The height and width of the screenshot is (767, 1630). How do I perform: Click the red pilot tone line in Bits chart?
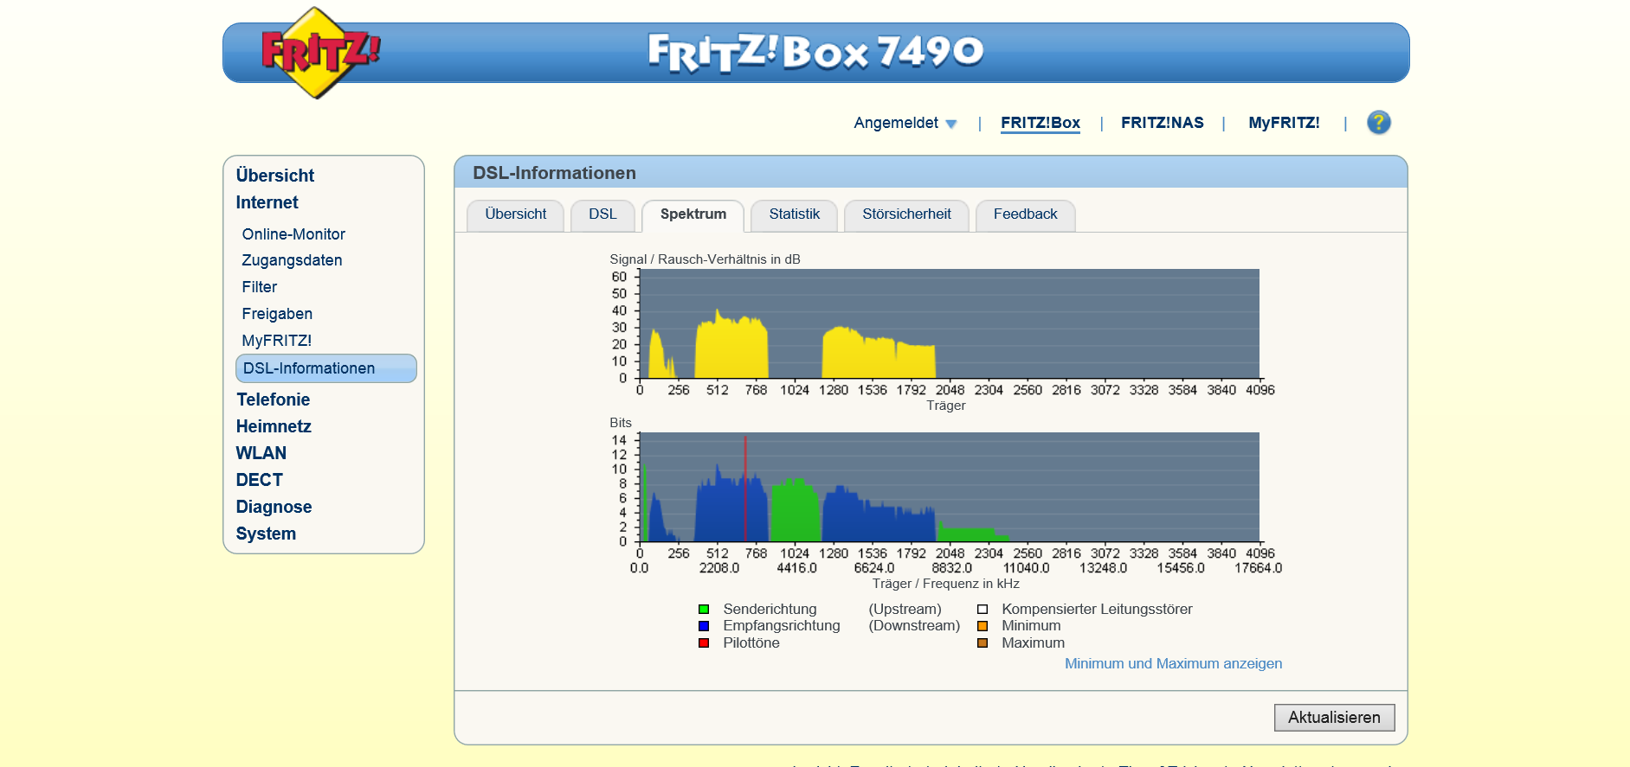tap(745, 489)
